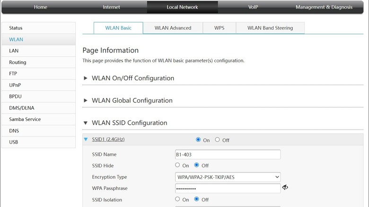Collapse SSID1 section with blue triangle
Screen dimensions: 369x207
pos(86,139)
